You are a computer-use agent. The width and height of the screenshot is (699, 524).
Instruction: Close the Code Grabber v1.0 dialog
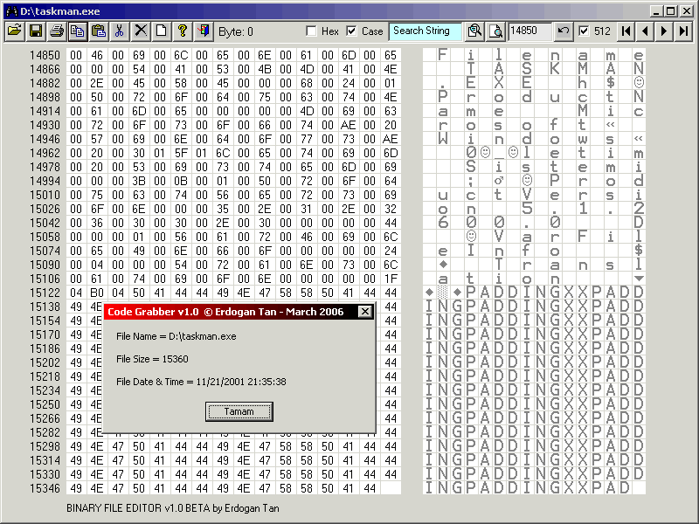pyautogui.click(x=365, y=312)
